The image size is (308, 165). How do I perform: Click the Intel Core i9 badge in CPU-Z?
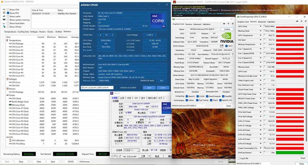click(166, 108)
